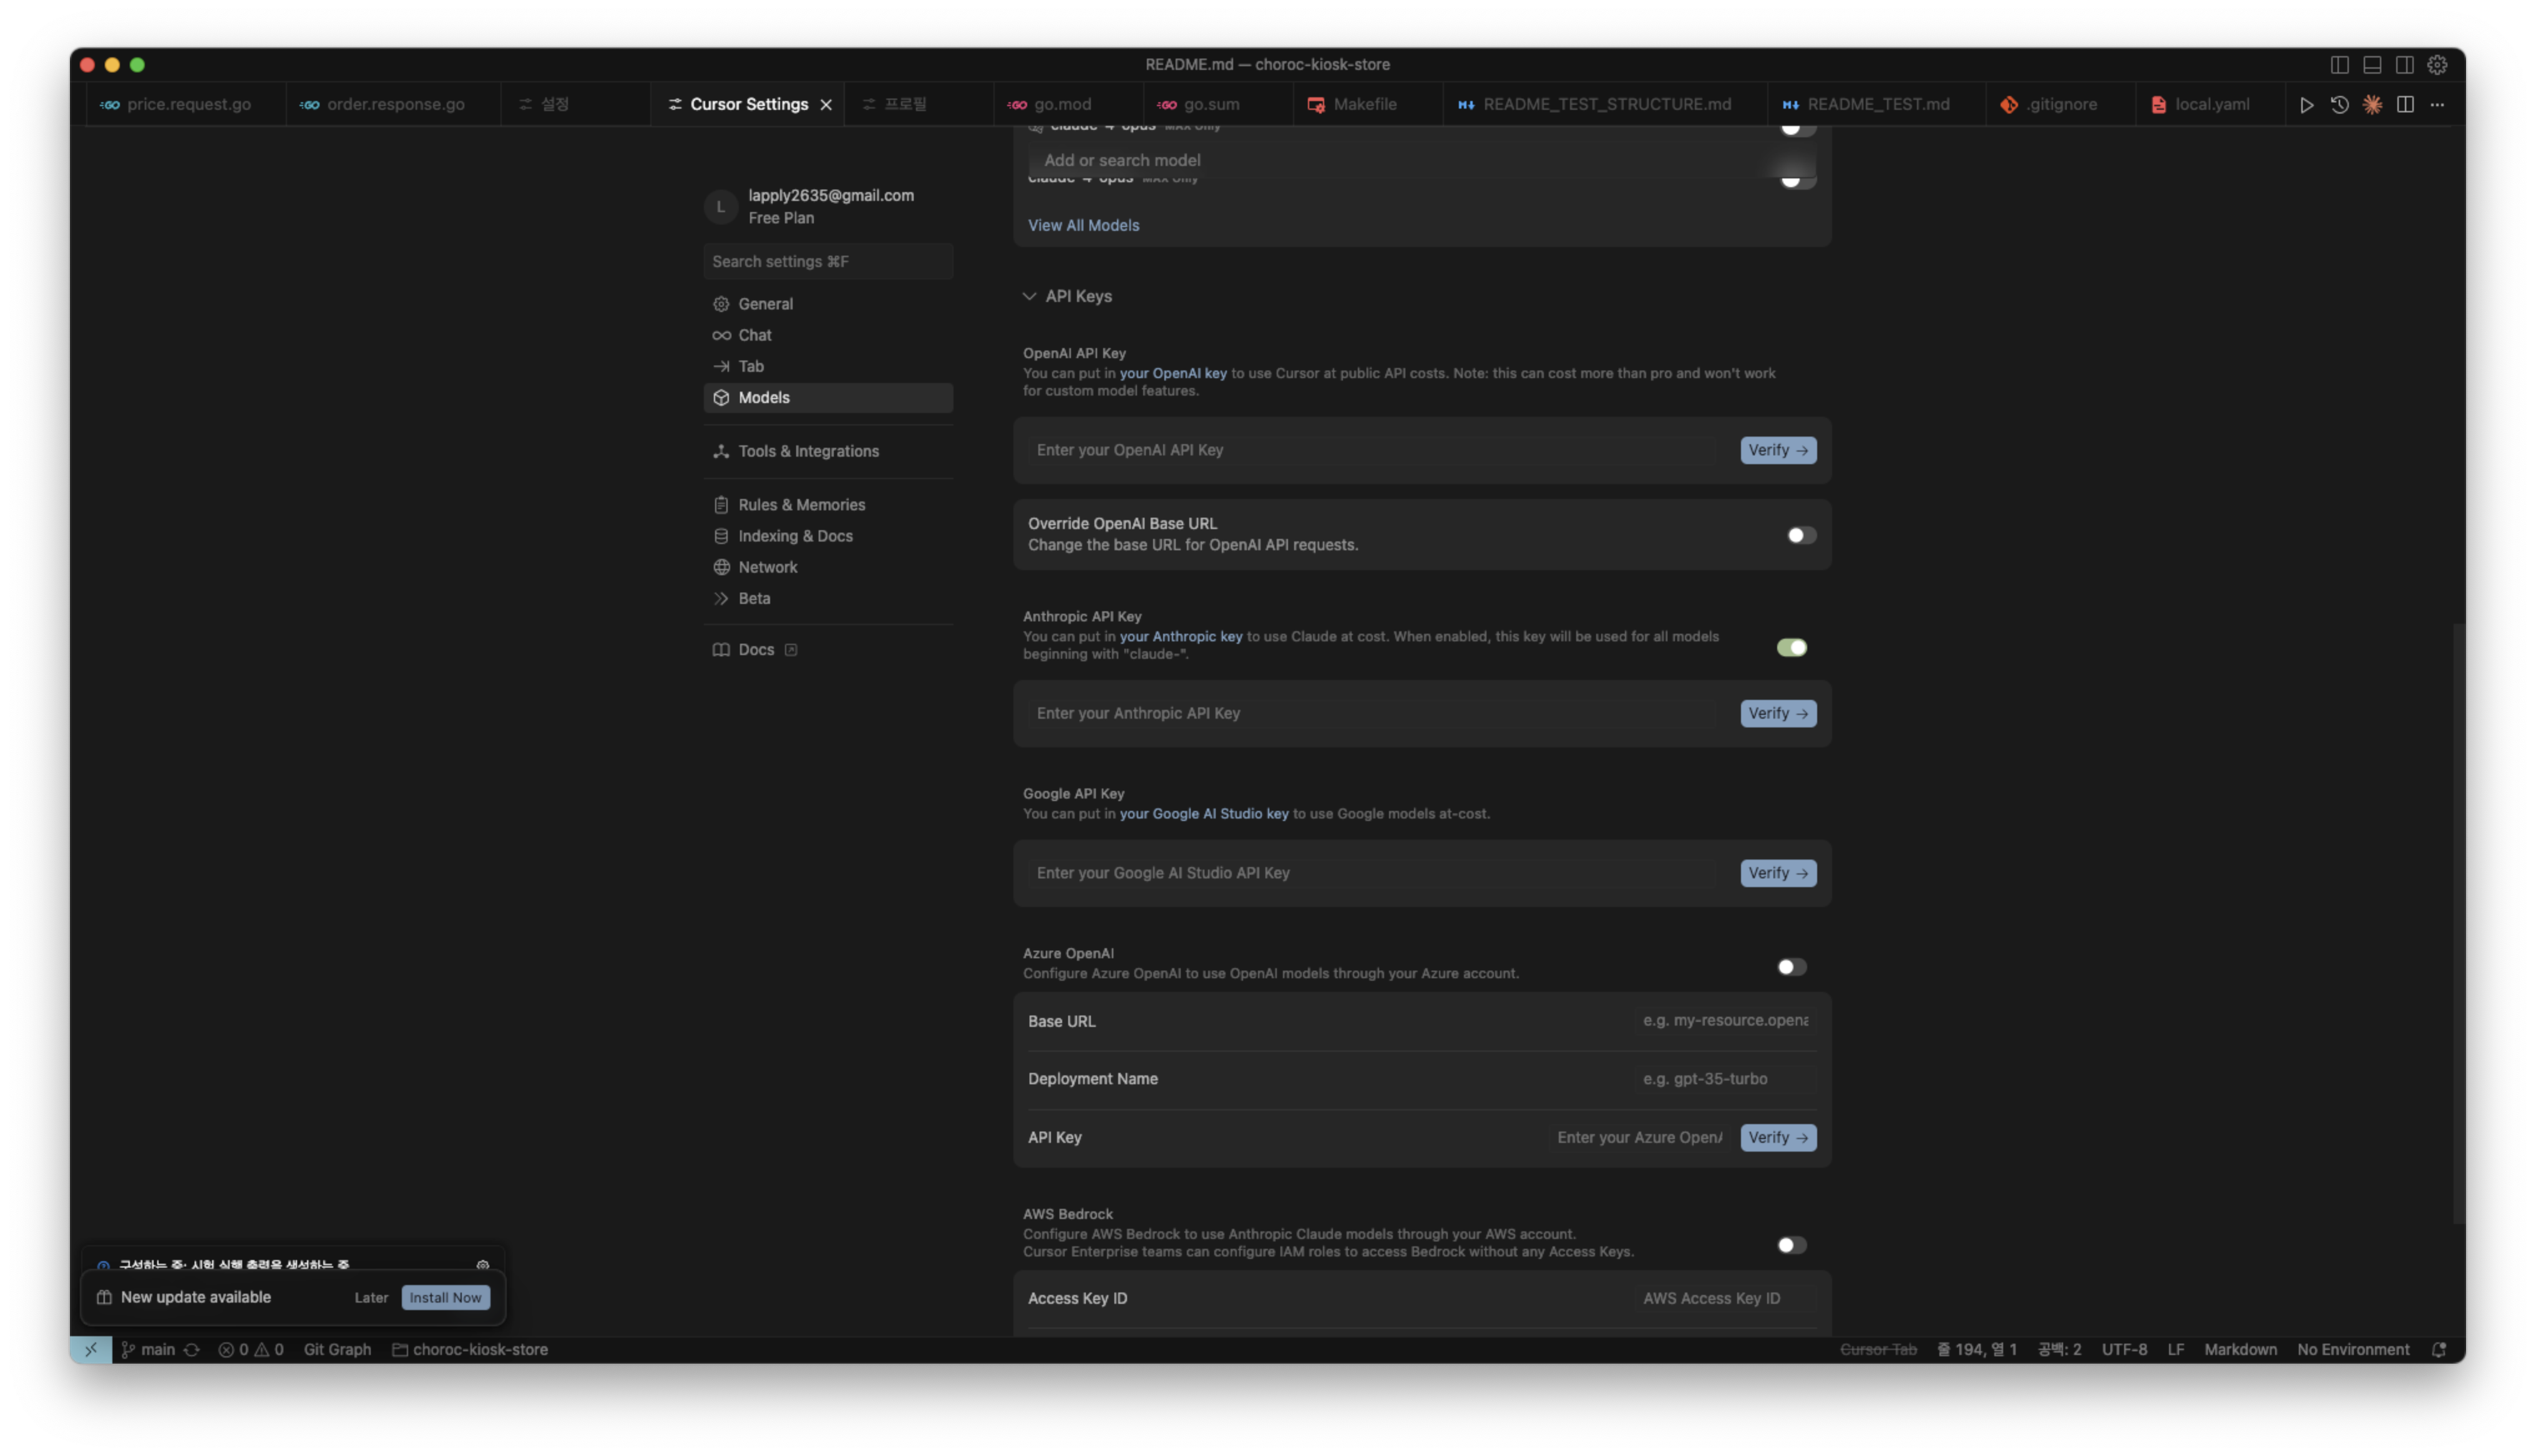Toggle primary sidebar layout icon
Image resolution: width=2536 pixels, height=1456 pixels.
click(2339, 65)
